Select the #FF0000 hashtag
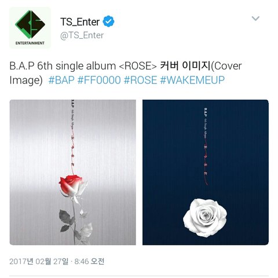 coord(99,80)
